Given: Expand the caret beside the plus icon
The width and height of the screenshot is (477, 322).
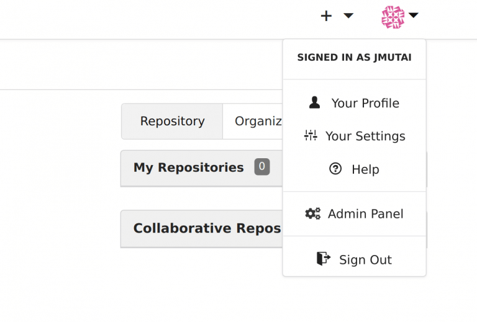Looking at the screenshot, I should click(348, 16).
